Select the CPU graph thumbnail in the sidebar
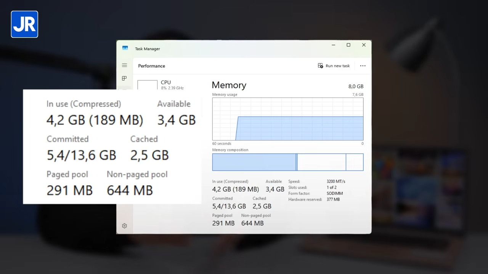Screen dimensions: 488x274 (147, 85)
